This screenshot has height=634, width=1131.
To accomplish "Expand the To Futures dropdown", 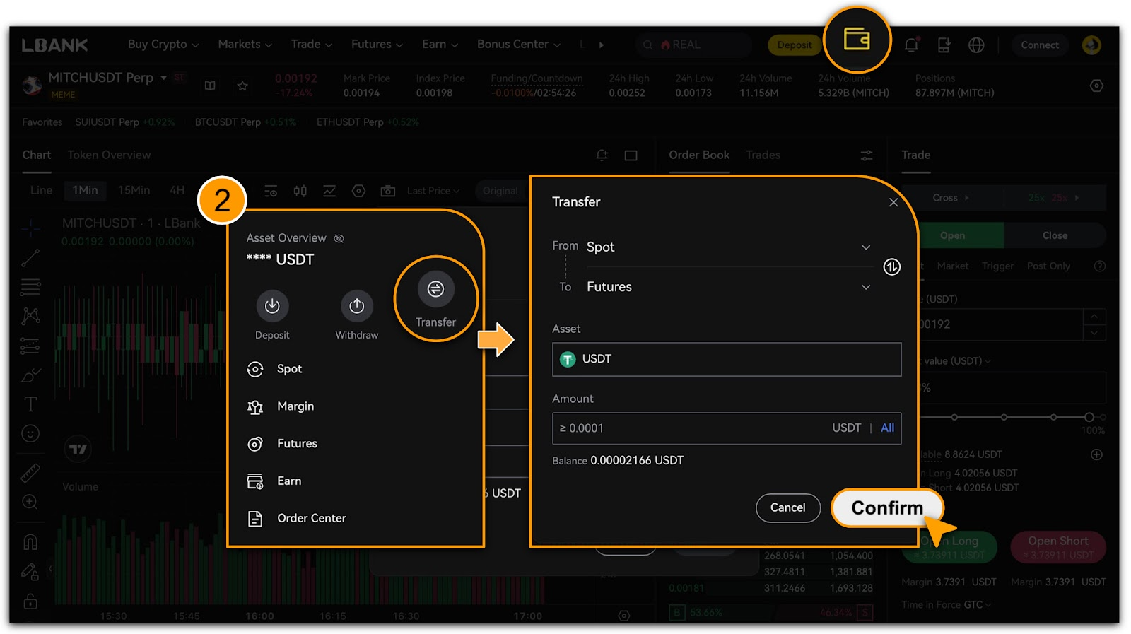I will [x=865, y=287].
